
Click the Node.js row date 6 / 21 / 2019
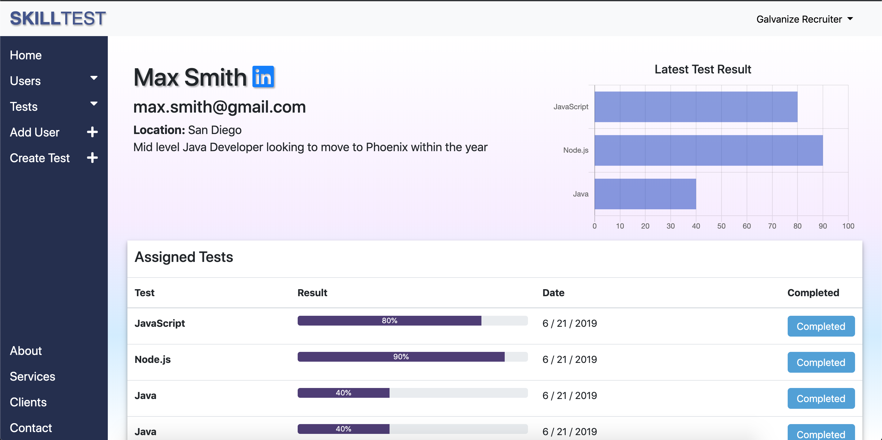click(x=570, y=359)
